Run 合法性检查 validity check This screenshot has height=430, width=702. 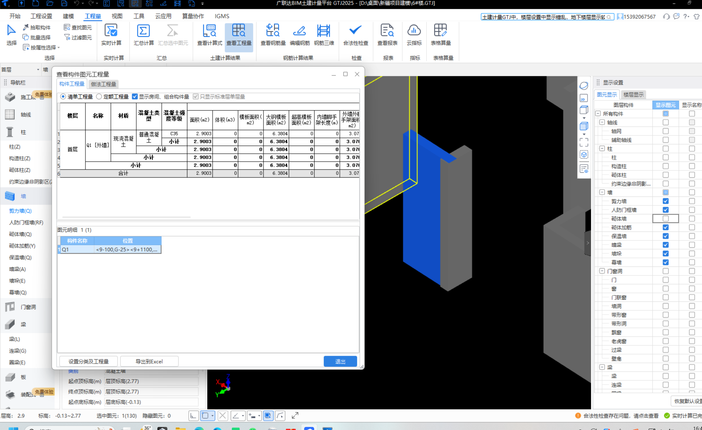356,35
